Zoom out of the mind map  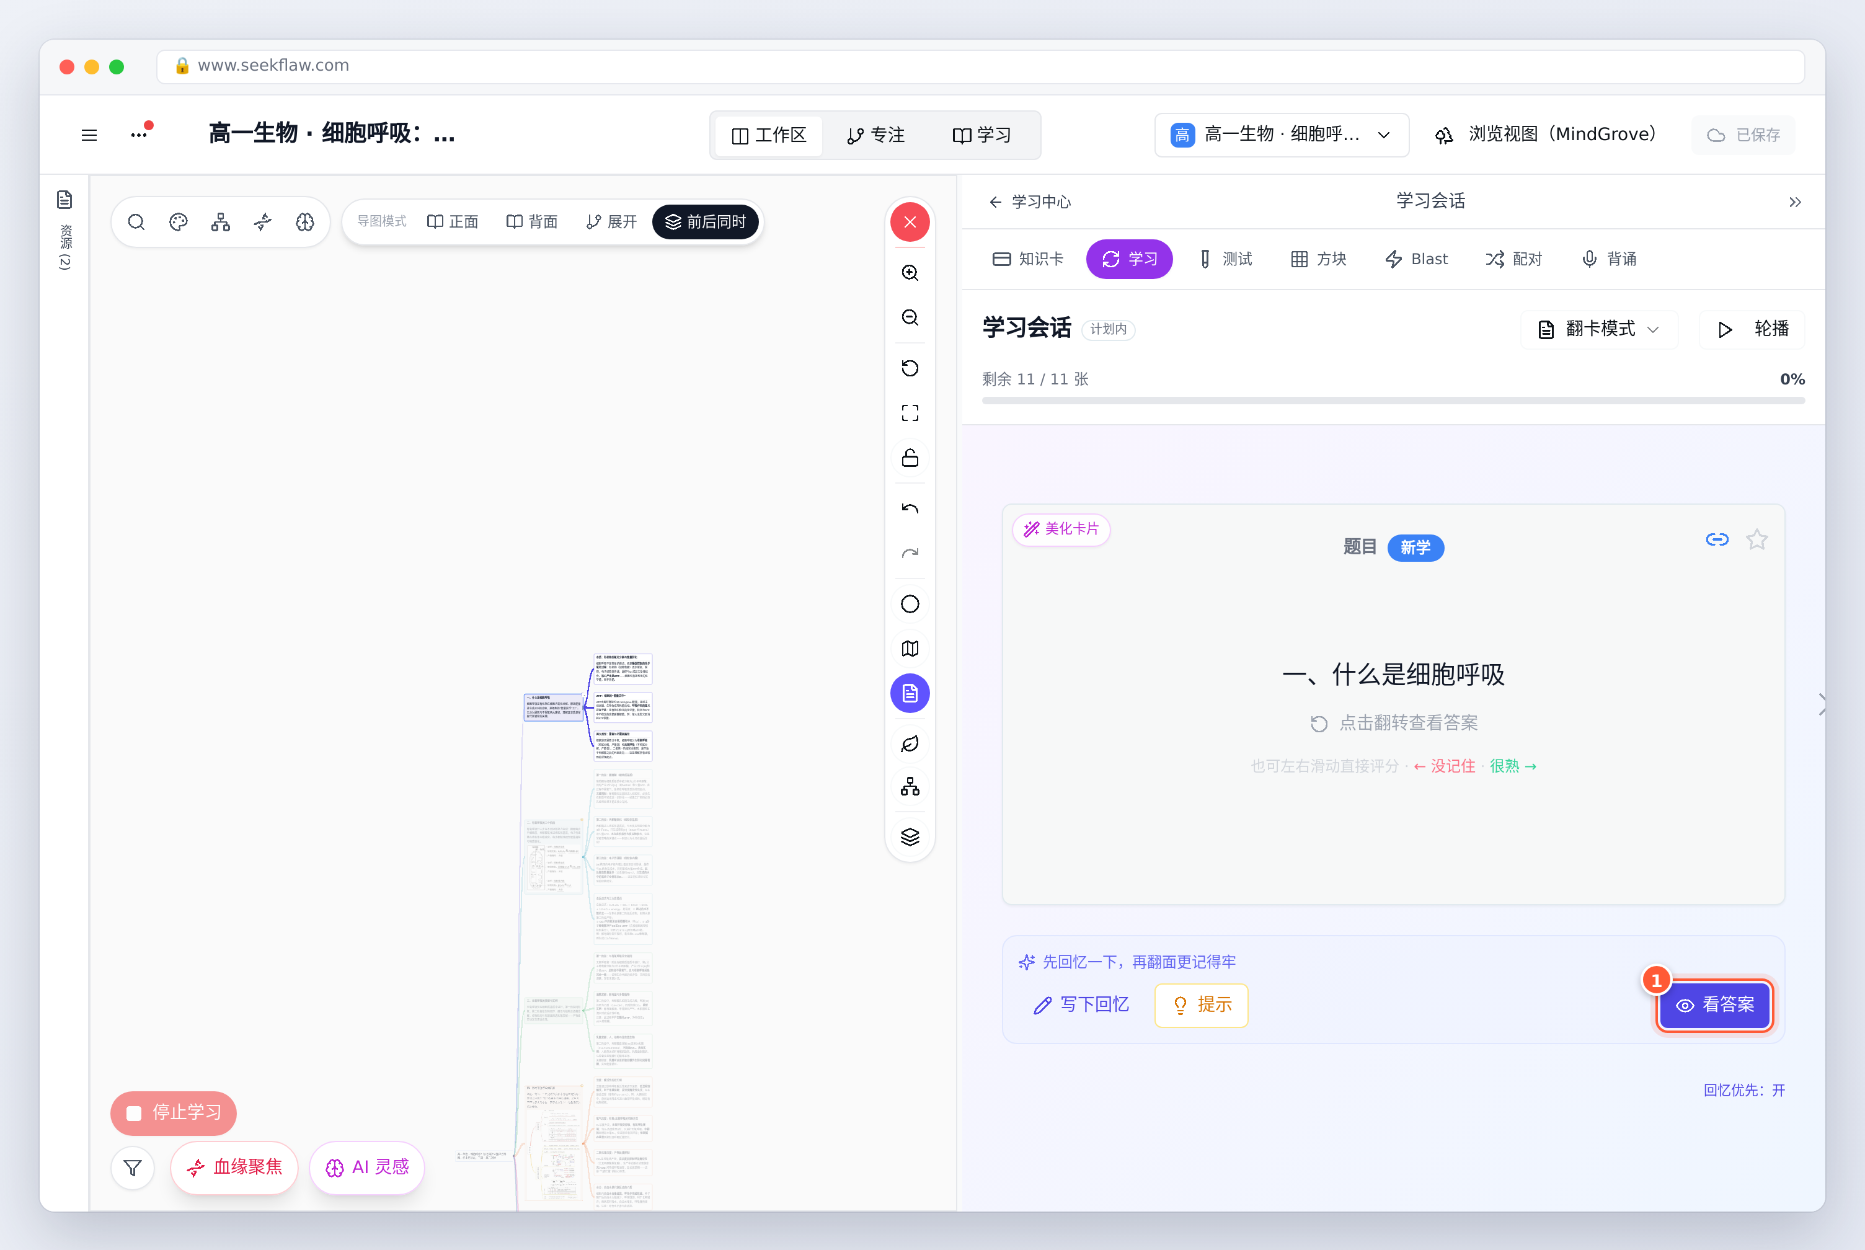pyautogui.click(x=910, y=318)
